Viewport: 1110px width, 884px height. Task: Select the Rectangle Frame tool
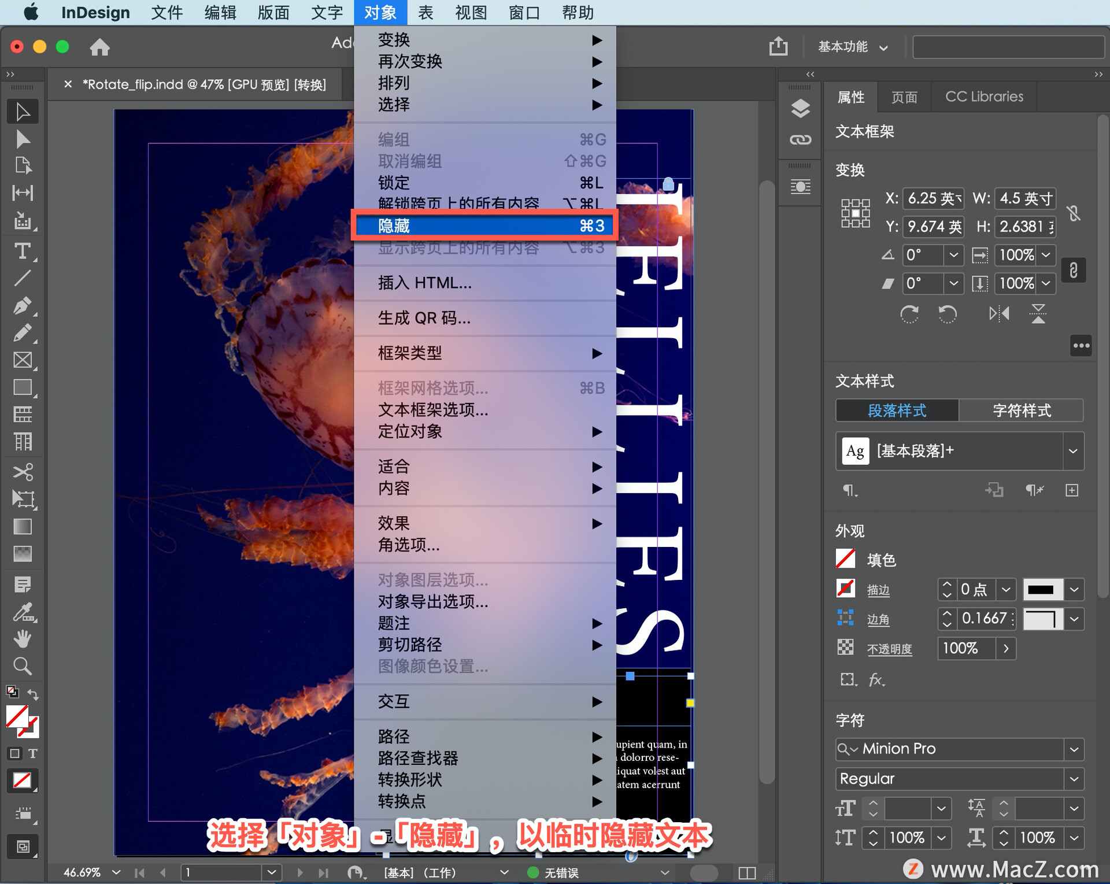click(23, 360)
